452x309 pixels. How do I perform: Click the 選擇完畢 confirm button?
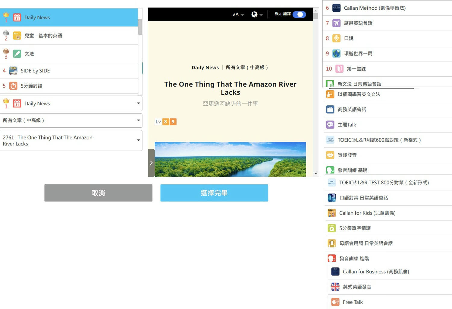tap(214, 193)
